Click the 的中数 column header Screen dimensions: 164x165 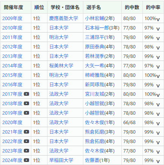pyautogui.click(x=132, y=7)
